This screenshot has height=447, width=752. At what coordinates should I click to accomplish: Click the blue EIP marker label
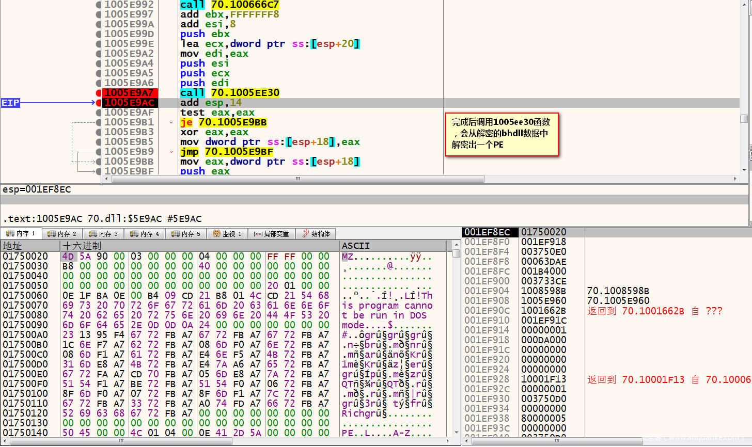coord(10,103)
